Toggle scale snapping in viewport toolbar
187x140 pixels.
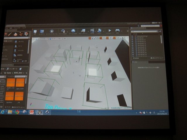(114, 38)
